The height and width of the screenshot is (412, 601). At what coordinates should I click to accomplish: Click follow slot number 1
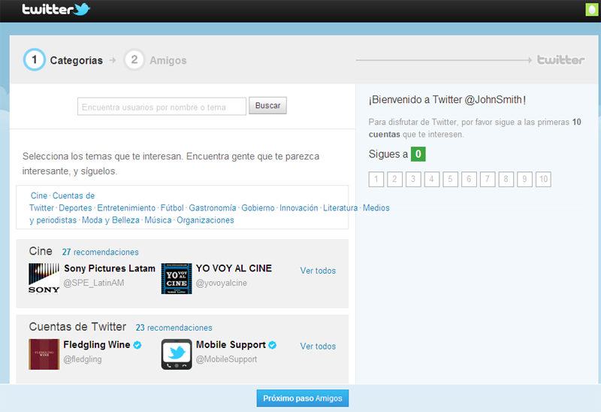(376, 179)
